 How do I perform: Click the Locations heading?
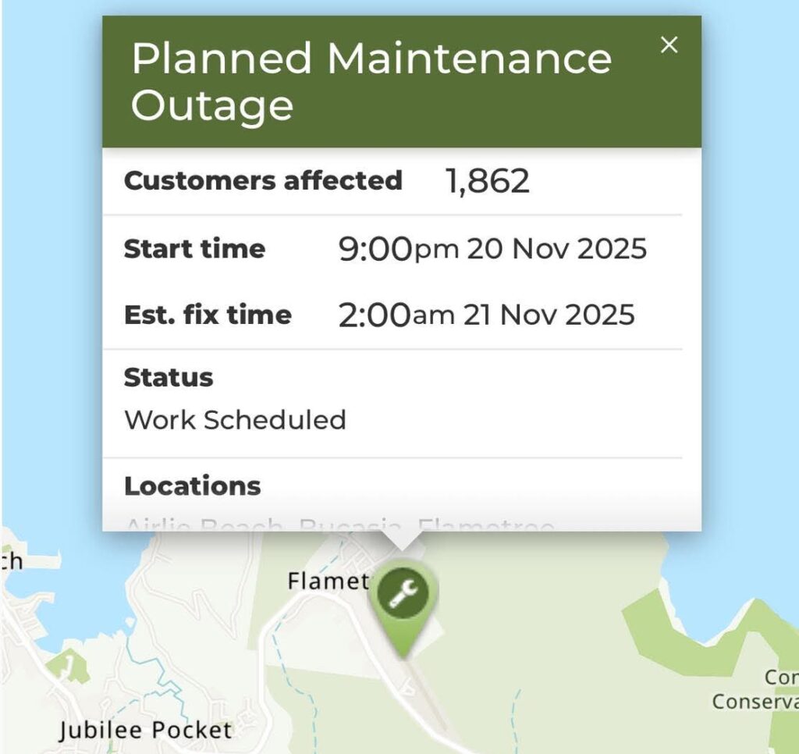point(192,485)
